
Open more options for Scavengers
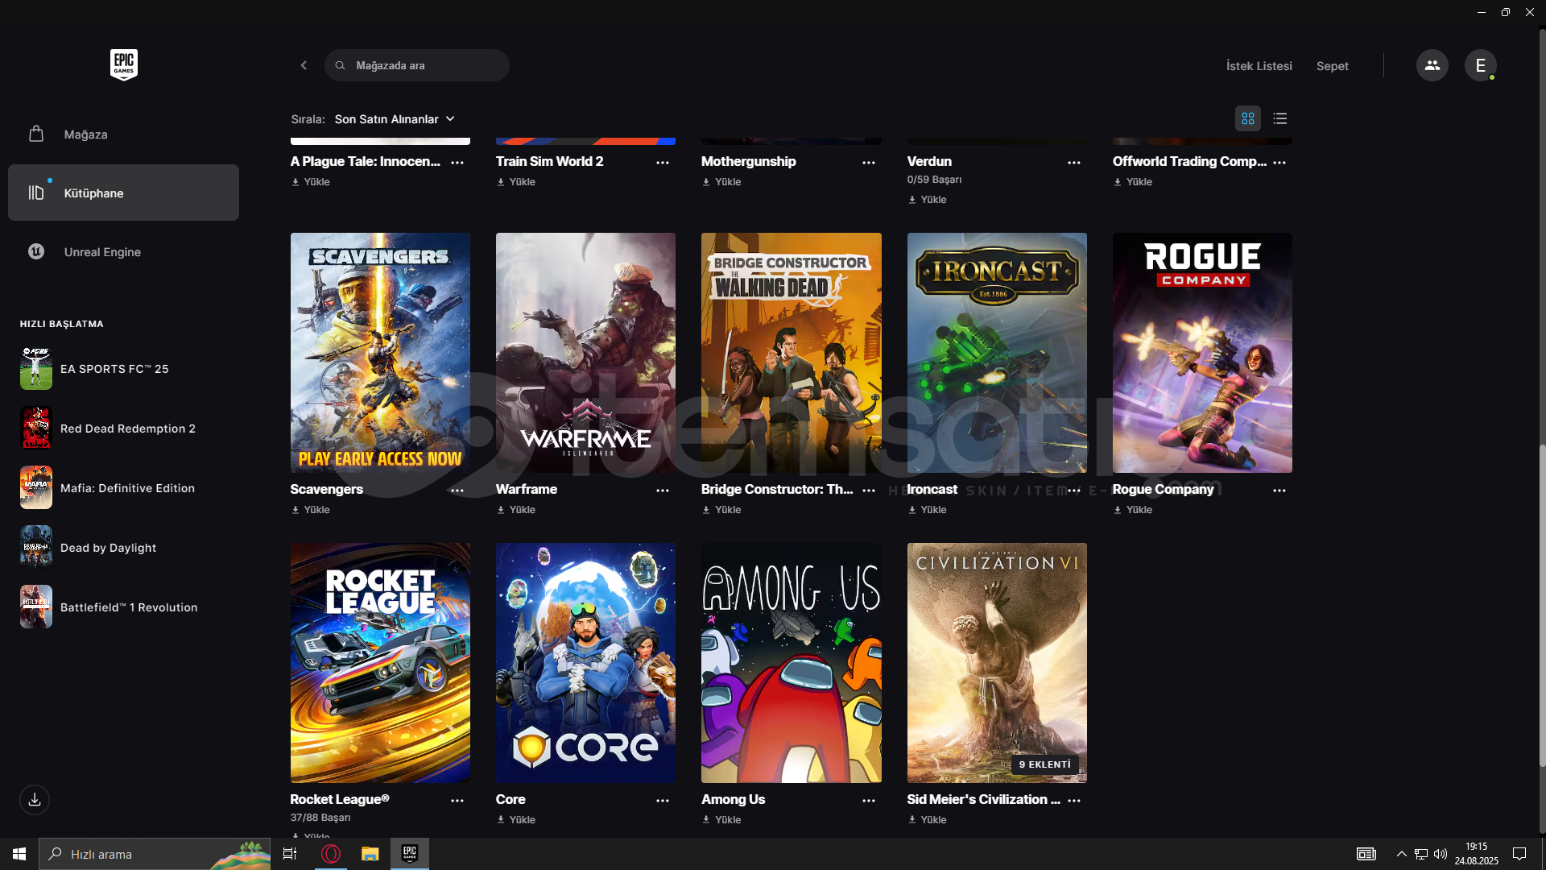[x=457, y=491]
